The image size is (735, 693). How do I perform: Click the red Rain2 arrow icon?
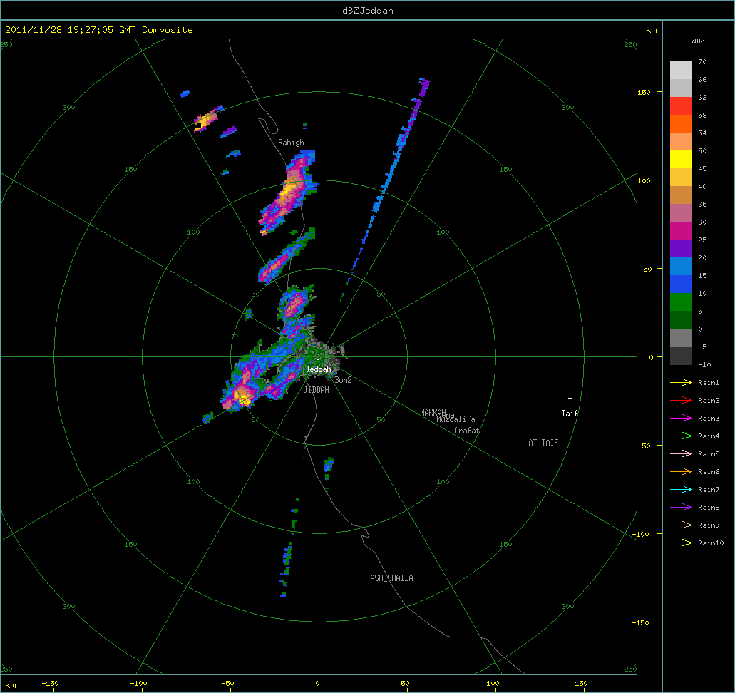coord(681,401)
